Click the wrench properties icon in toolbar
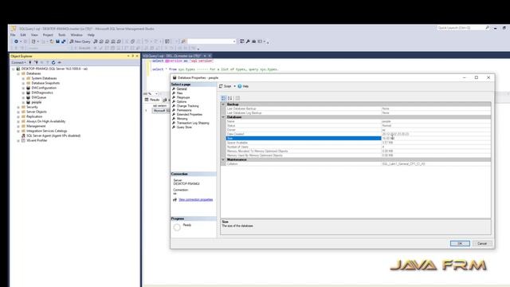 [x=248, y=41]
